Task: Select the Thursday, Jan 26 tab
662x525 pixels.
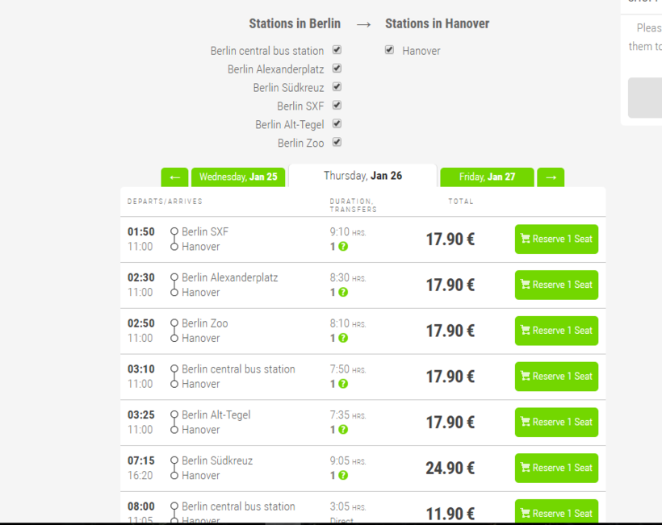Action: [362, 176]
